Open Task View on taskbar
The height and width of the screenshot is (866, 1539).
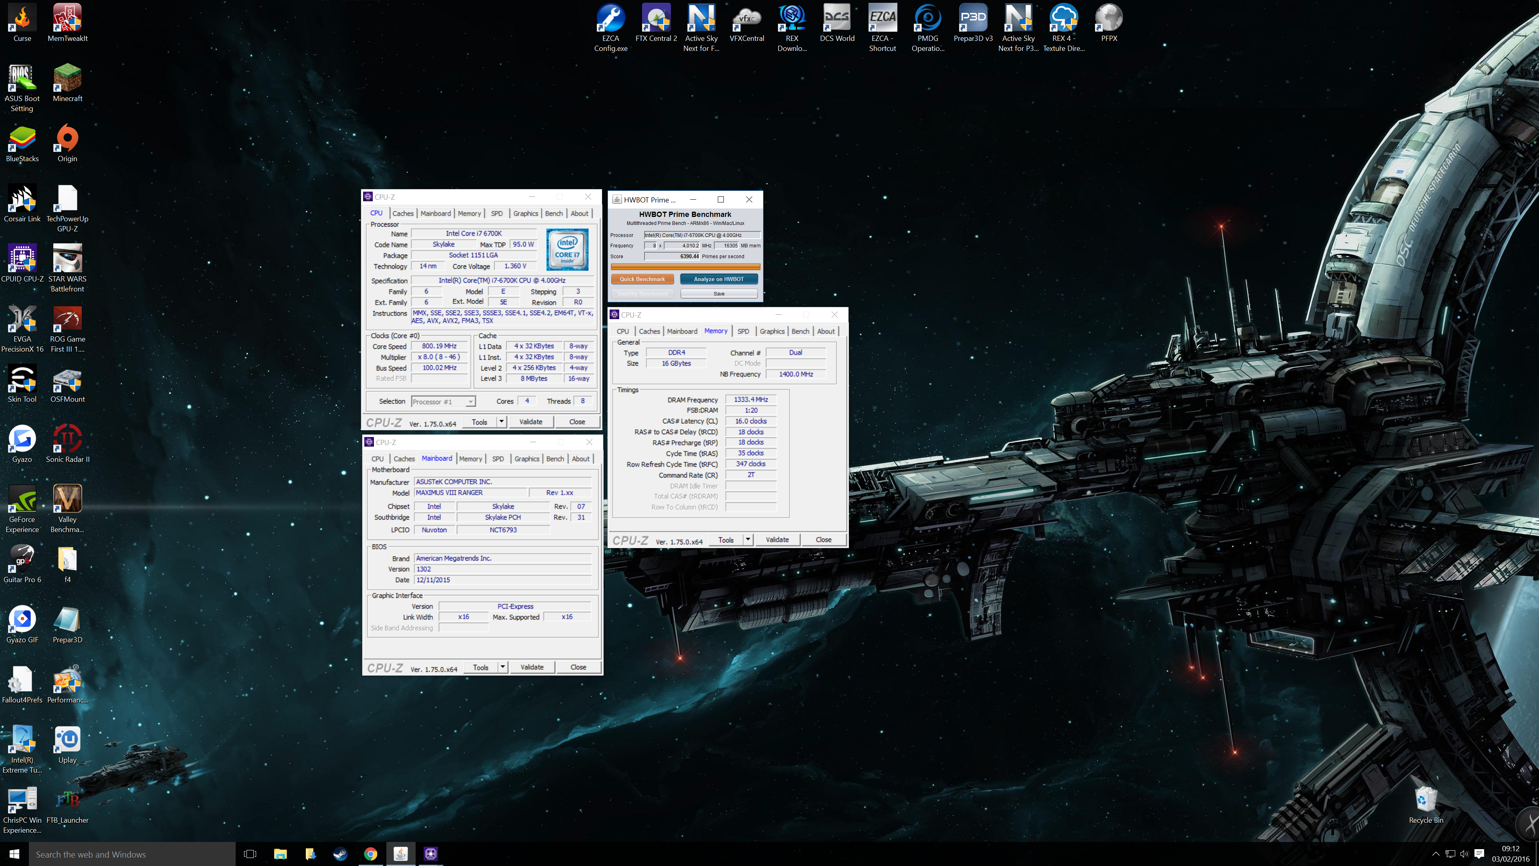tap(250, 854)
